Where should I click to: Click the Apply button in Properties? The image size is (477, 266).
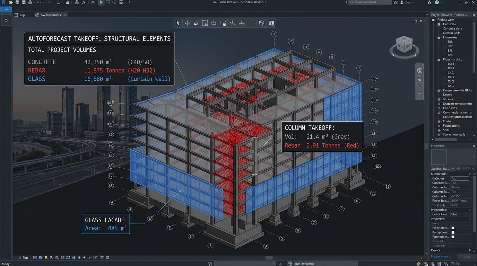click(x=467, y=257)
